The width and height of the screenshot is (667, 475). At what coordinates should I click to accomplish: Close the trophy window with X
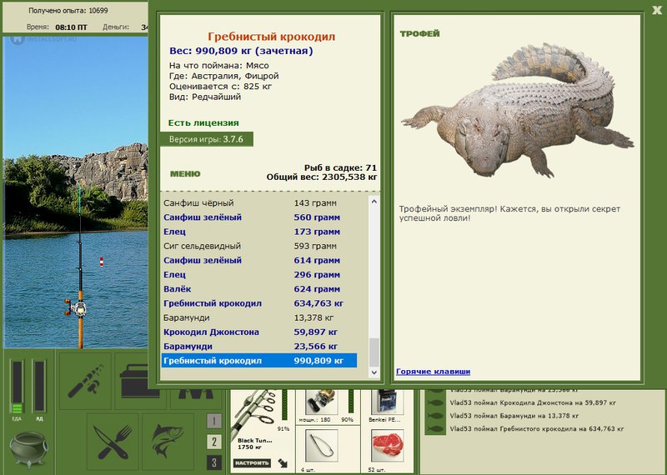coord(657,10)
